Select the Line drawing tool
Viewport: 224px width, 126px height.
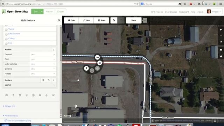(x=86, y=20)
